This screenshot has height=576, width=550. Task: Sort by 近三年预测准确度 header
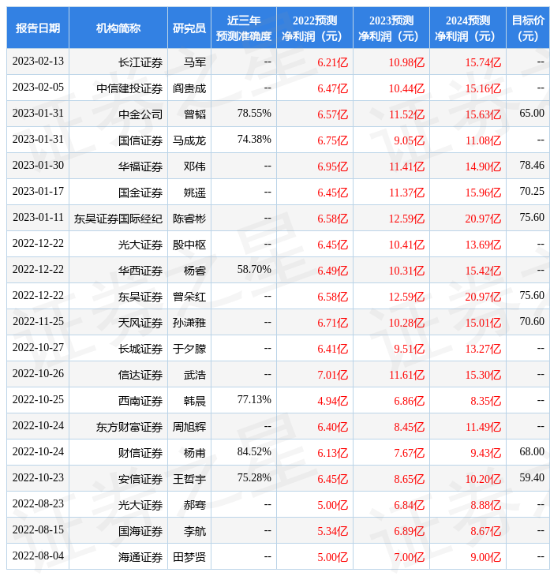coord(244,28)
